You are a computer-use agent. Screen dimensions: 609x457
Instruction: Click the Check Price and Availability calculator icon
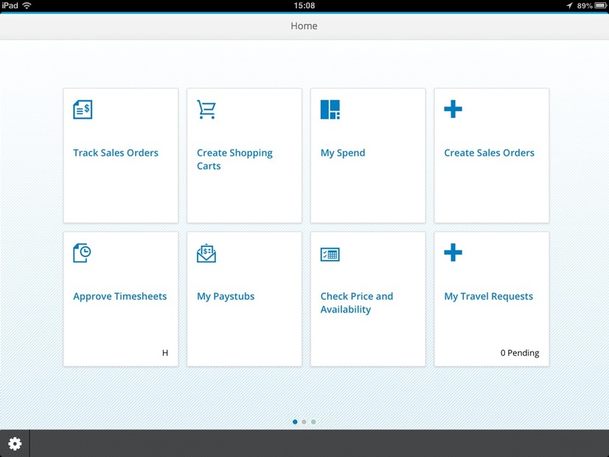point(330,254)
